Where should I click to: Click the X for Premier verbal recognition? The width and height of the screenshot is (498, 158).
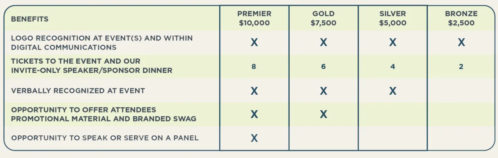[x=254, y=91]
